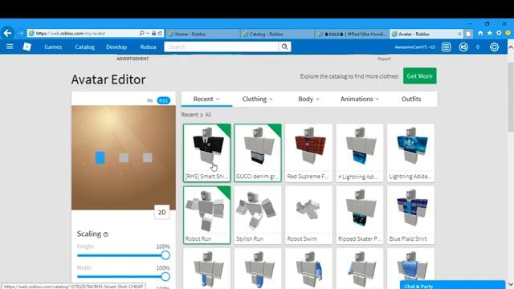Adjust the Width scaling slider handle
514x289 pixels.
(x=165, y=276)
